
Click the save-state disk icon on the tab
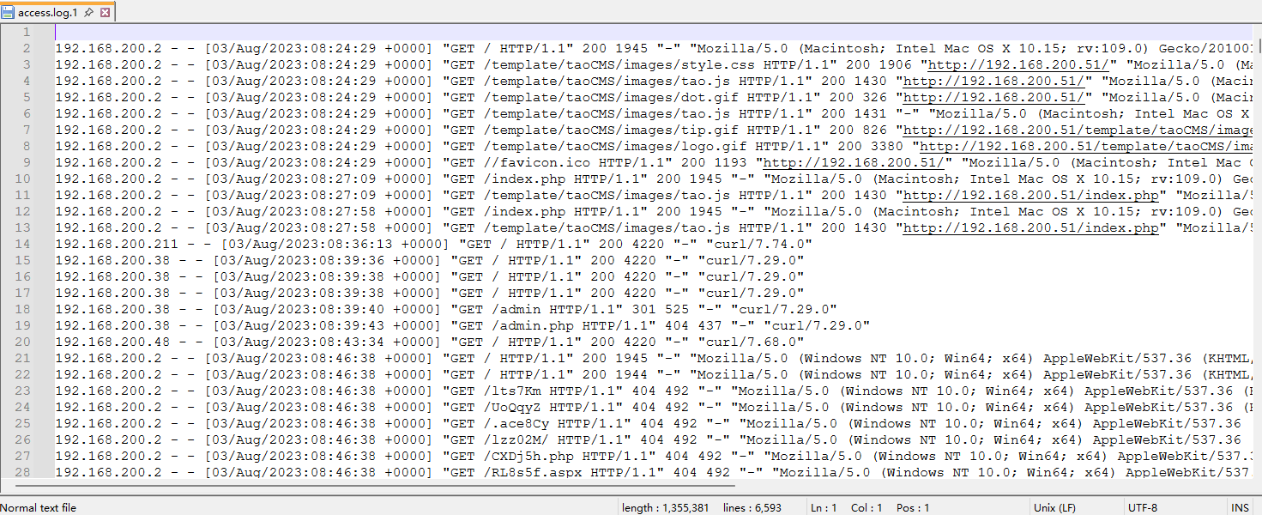(x=9, y=13)
